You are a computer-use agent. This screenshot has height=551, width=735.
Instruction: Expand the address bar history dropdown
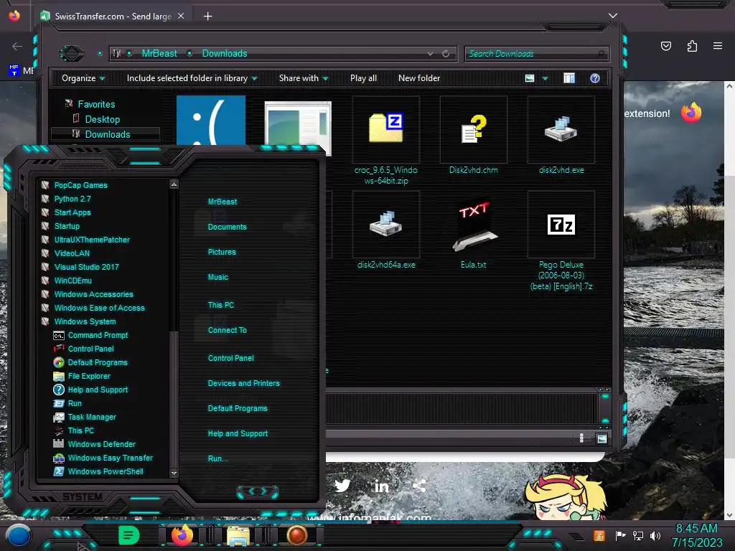click(431, 54)
